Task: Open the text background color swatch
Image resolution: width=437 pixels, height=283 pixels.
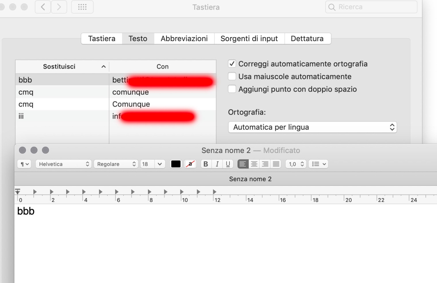Action: coord(190,164)
